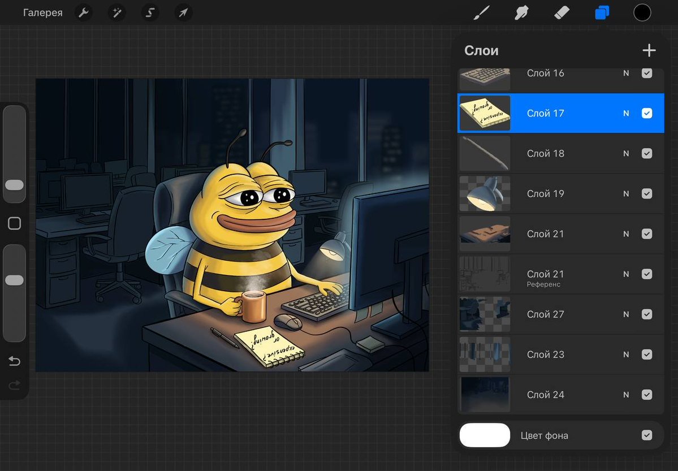This screenshot has width=678, height=471.
Task: Select the Smudge finger tool
Action: [x=521, y=13]
